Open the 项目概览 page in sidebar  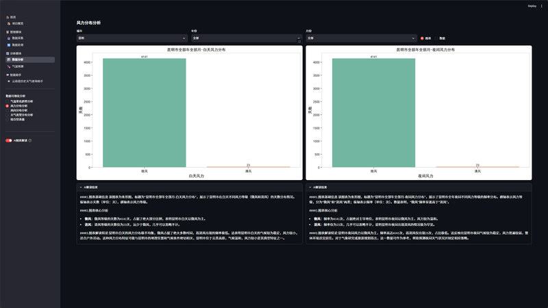coord(18,23)
